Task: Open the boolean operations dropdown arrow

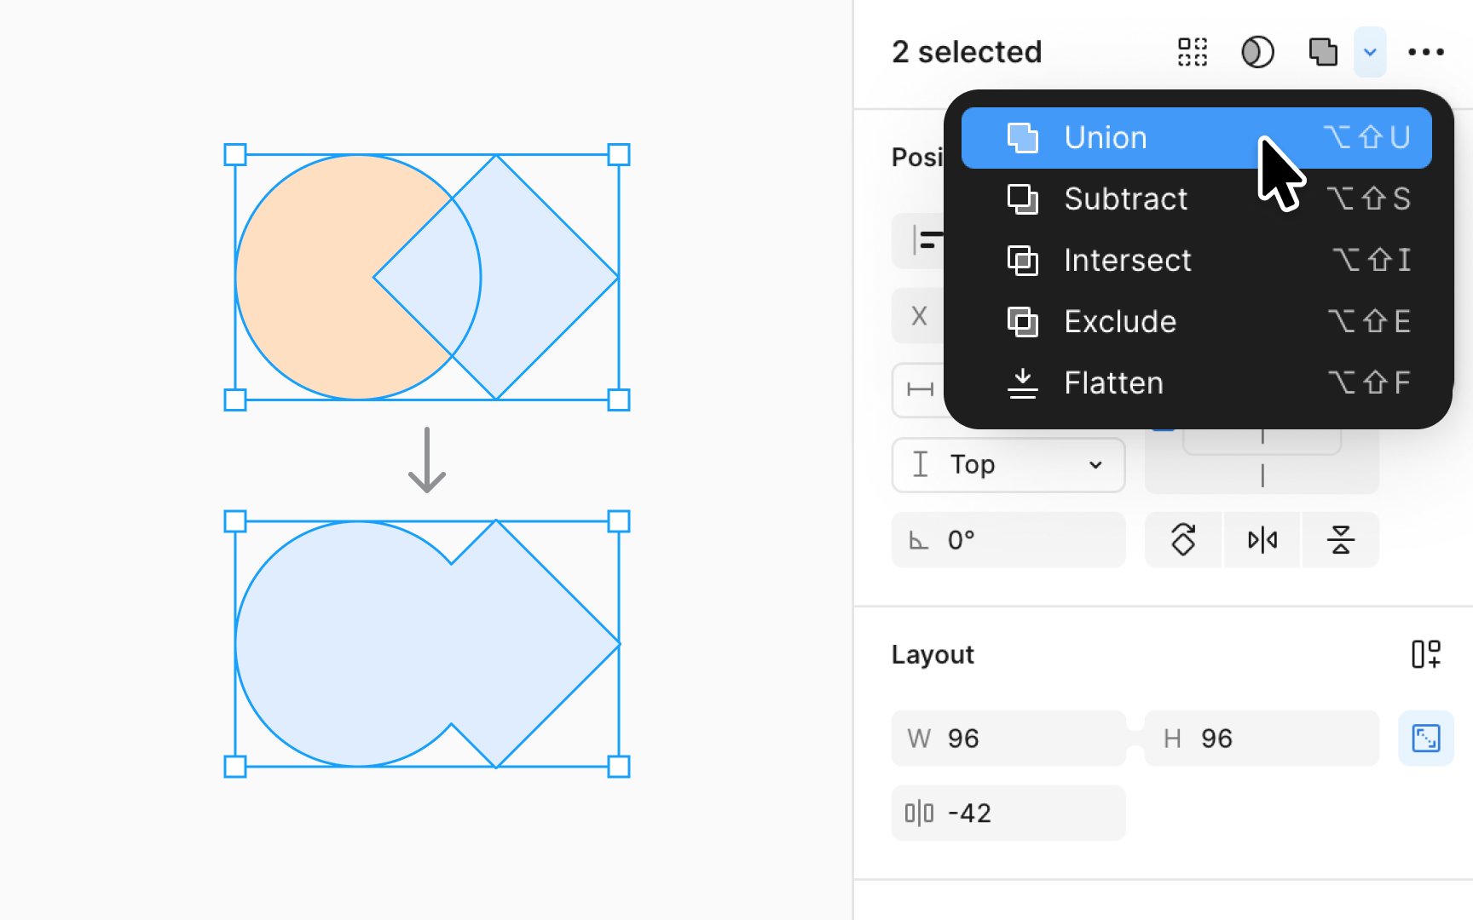Action: (1370, 52)
